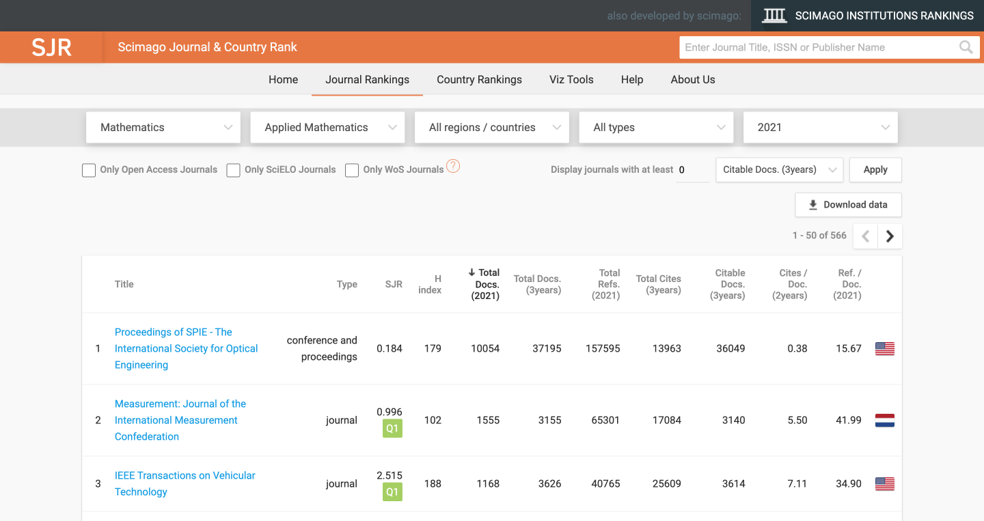Click cites per doc value 7.11
The height and width of the screenshot is (521, 984).
(x=797, y=483)
